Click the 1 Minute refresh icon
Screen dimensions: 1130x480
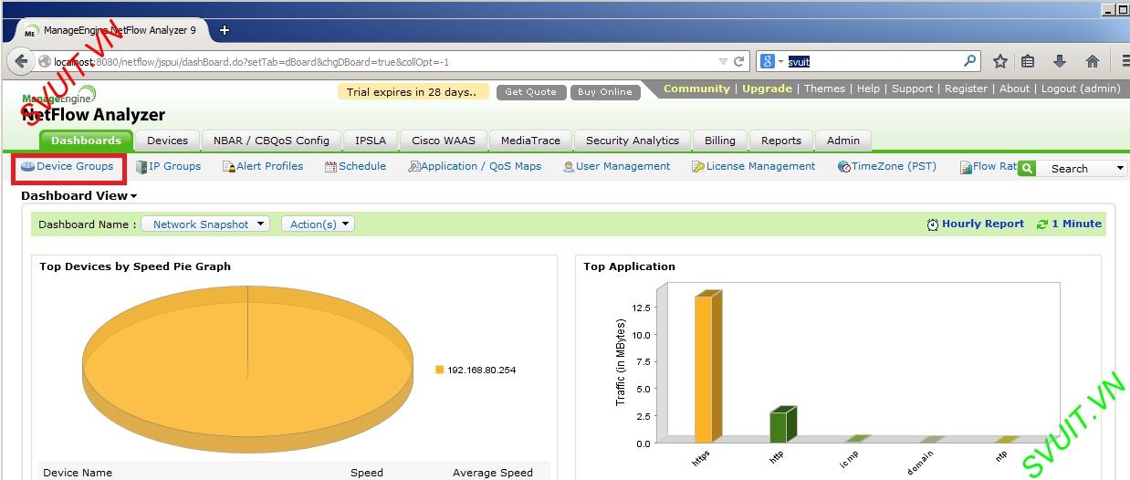click(1042, 224)
